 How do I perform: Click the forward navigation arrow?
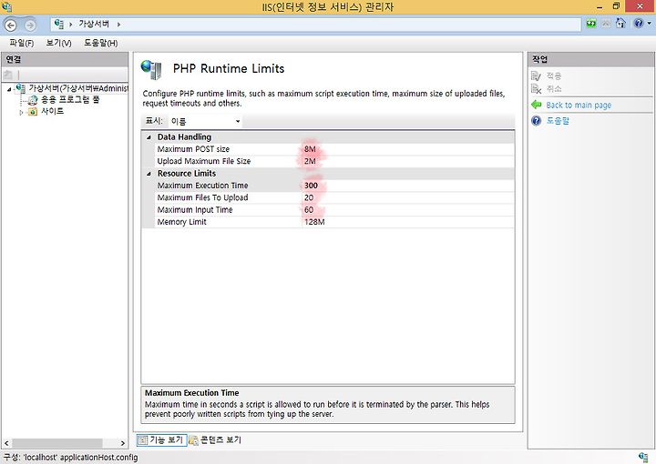click(x=30, y=25)
